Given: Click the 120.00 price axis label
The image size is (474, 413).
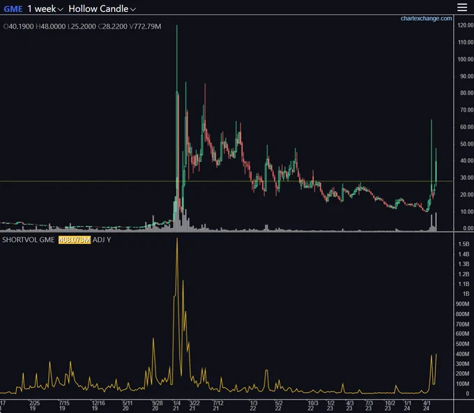Looking at the screenshot, I should click(465, 25).
